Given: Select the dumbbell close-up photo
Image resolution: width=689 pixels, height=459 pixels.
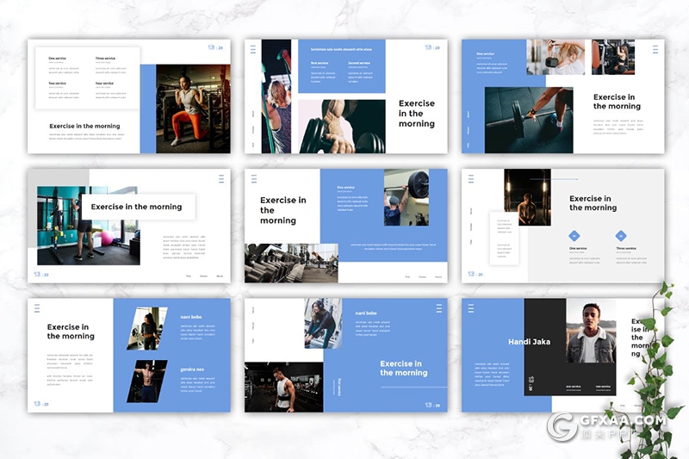Looking at the screenshot, I should pyautogui.click(x=341, y=127).
